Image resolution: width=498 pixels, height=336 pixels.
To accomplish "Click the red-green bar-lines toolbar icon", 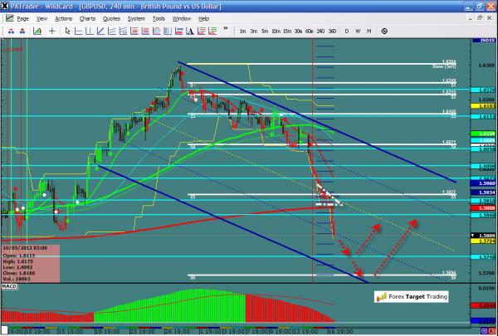I will click(x=212, y=32).
